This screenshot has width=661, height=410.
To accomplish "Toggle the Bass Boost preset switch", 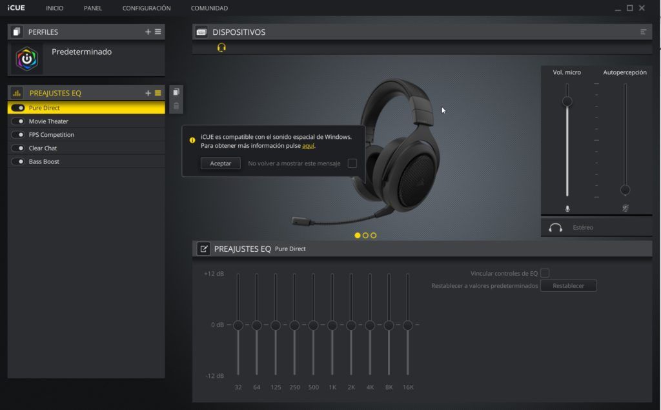I will point(17,161).
